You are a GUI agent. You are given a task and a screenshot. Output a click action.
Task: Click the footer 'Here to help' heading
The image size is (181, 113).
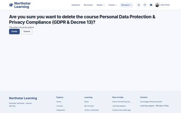coord(118,97)
